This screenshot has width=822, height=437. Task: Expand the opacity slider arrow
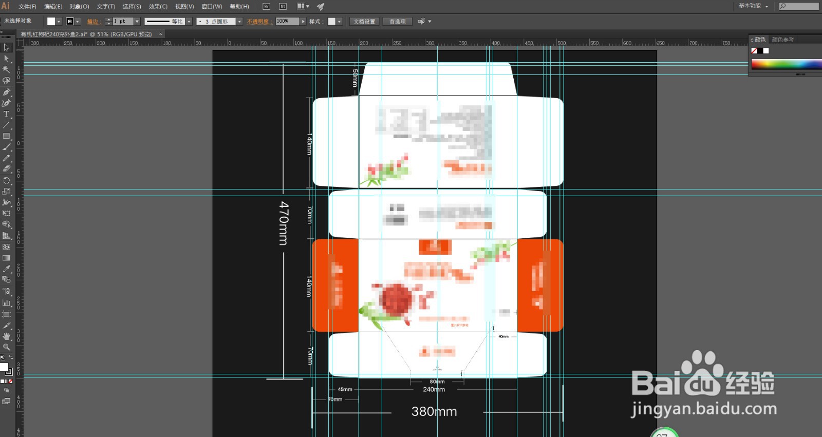click(x=303, y=22)
